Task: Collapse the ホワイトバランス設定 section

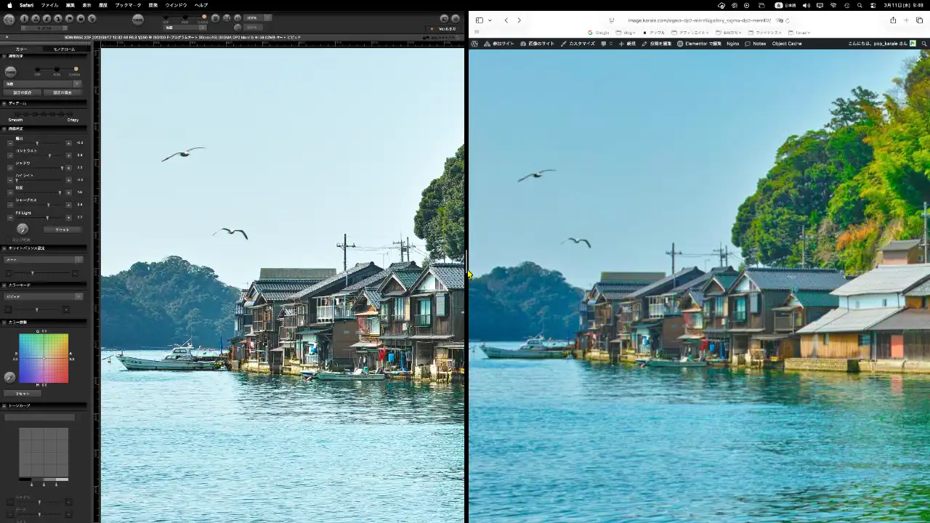Action: tap(4, 248)
